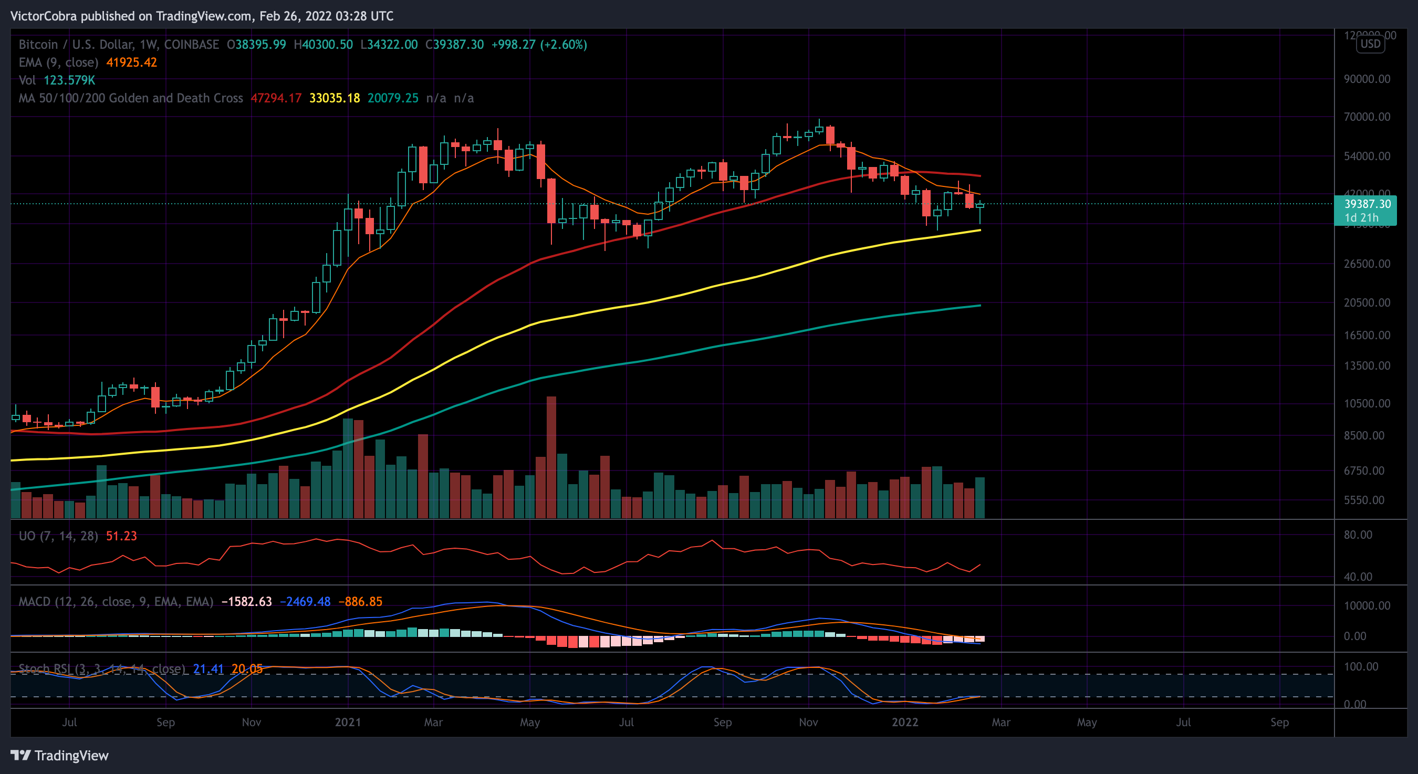Click the UO value 51.23
The height and width of the screenshot is (774, 1418).
121,536
